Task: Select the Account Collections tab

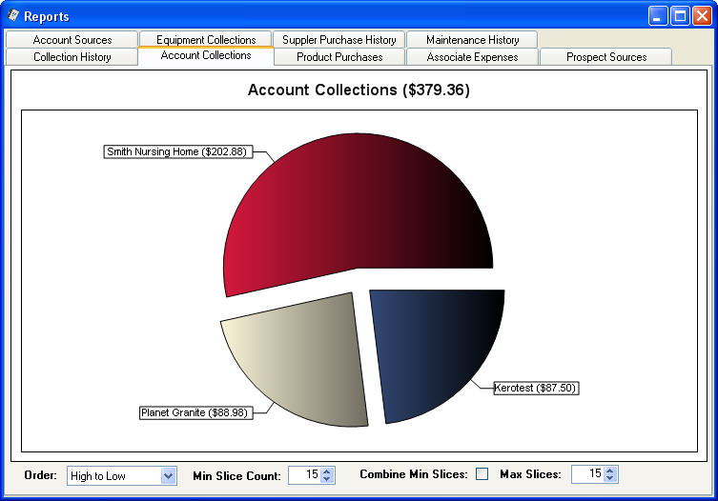Action: point(206,55)
